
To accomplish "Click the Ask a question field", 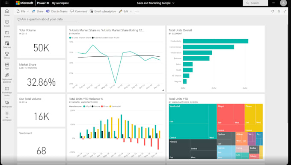I will pos(47,19).
